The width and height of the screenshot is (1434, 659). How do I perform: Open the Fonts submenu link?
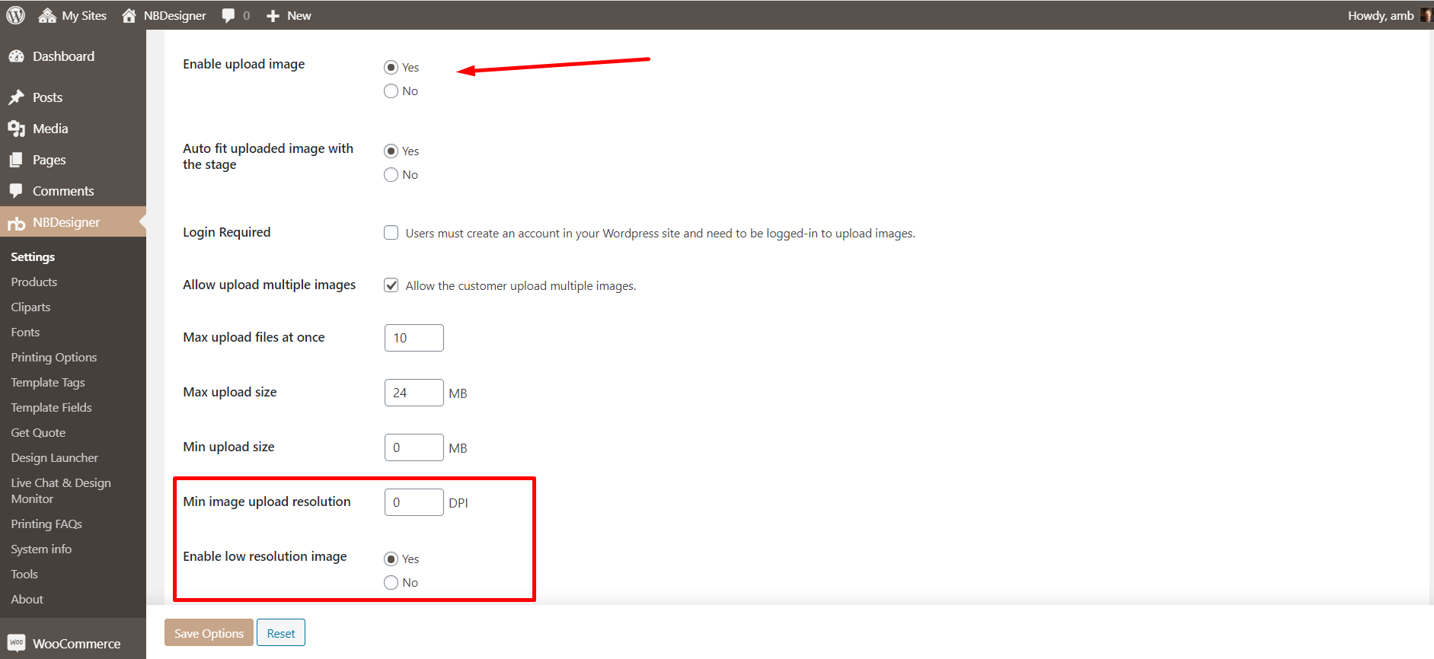tap(25, 332)
